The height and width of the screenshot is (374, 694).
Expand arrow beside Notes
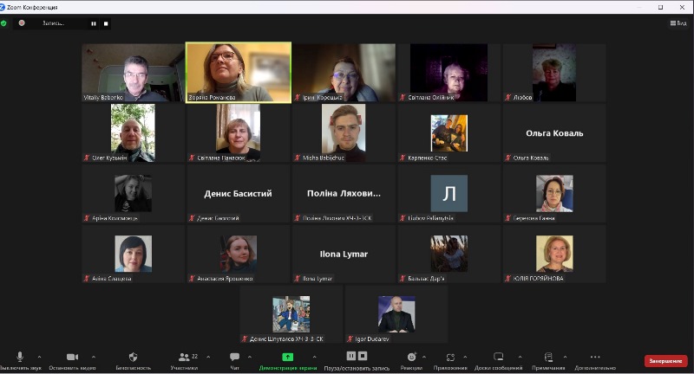click(566, 357)
